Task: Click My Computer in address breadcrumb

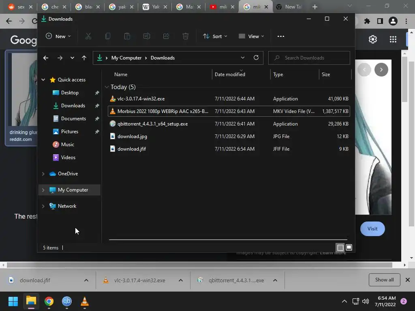Action: tap(126, 58)
